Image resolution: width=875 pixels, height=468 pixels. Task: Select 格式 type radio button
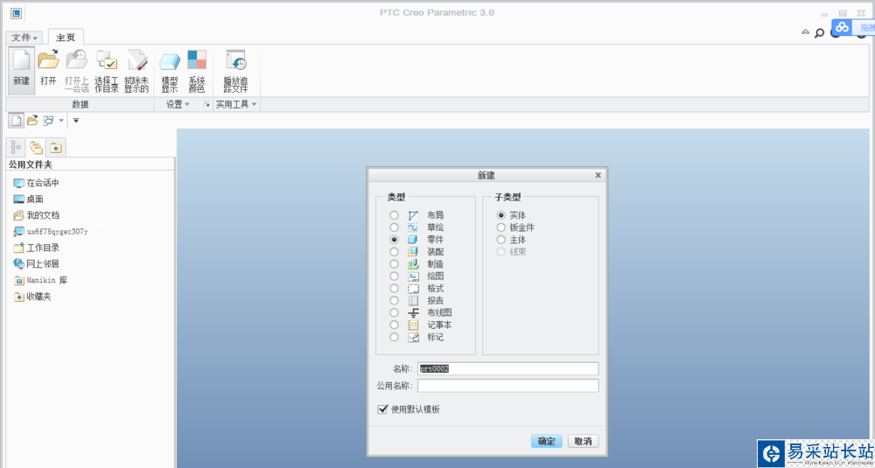(394, 289)
